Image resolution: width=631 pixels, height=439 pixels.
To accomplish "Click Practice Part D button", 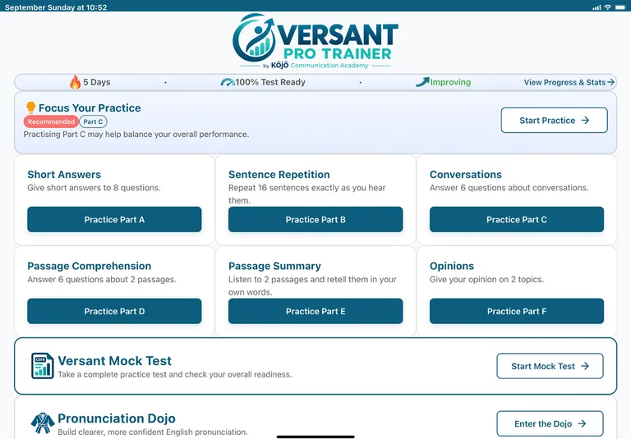I will click(114, 311).
